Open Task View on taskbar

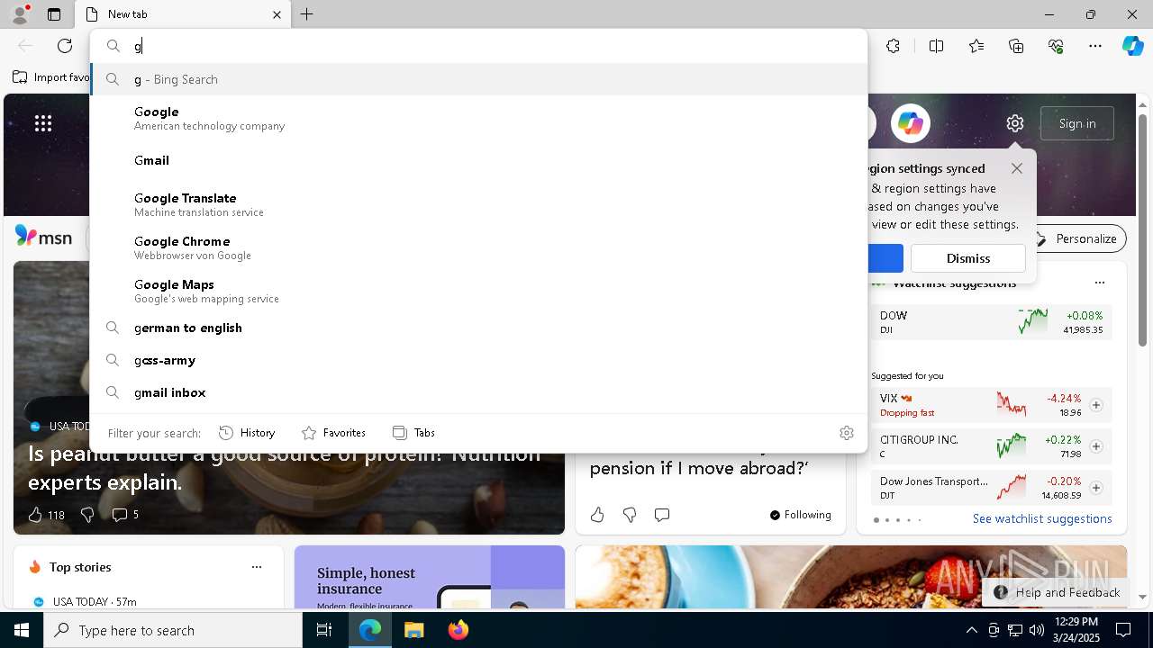[x=324, y=630]
